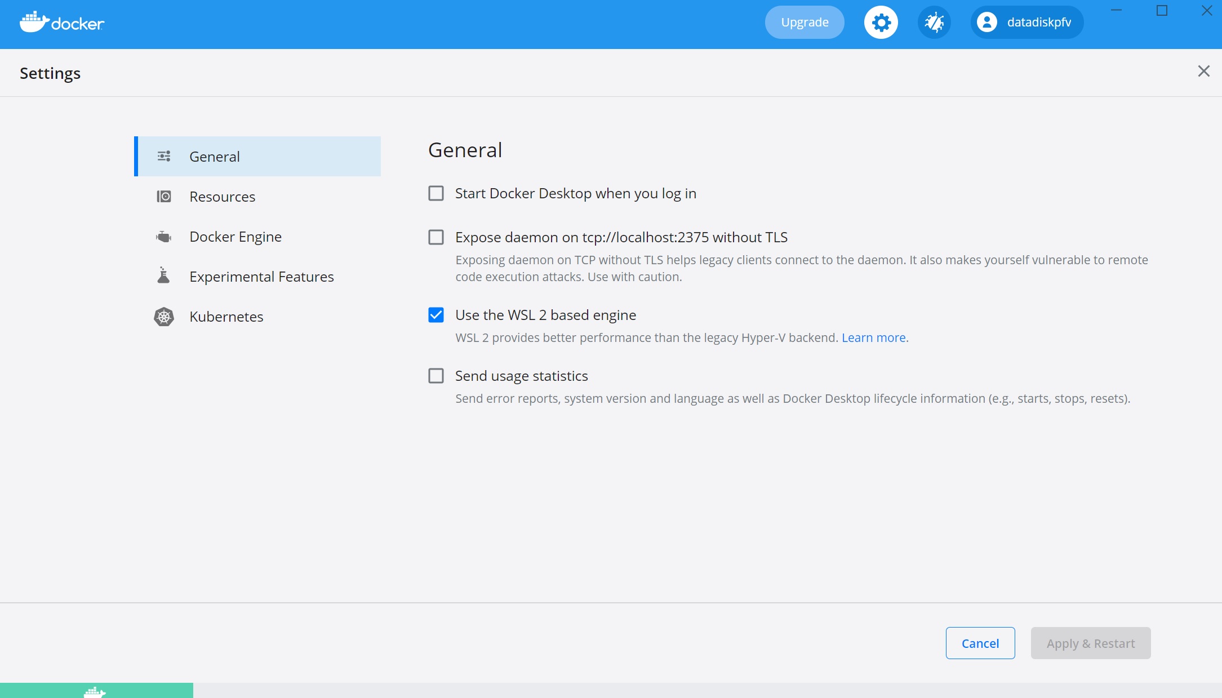The width and height of the screenshot is (1222, 698).
Task: Click the Docker Engine icon
Action: tap(164, 237)
